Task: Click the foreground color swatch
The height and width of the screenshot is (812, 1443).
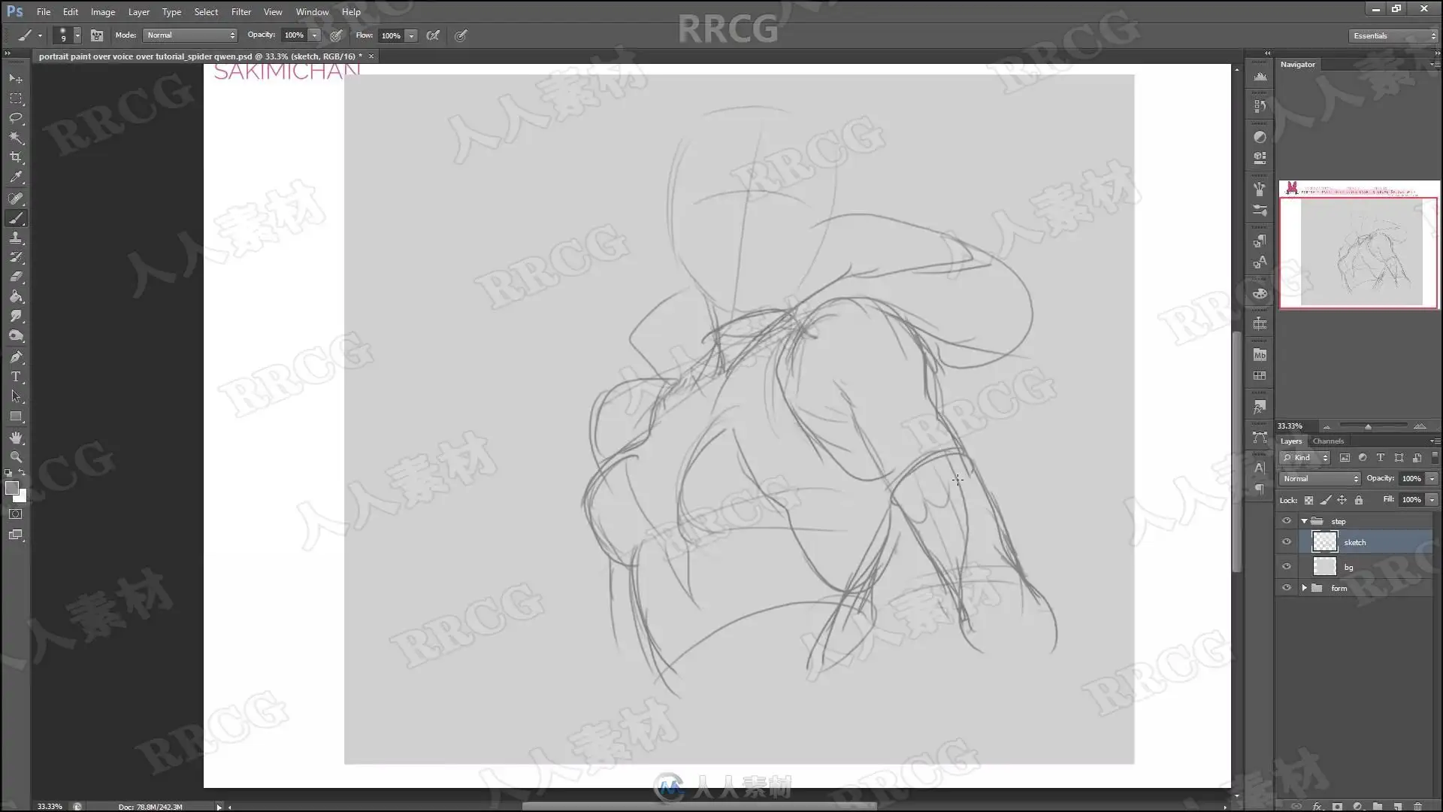Action: tap(11, 489)
